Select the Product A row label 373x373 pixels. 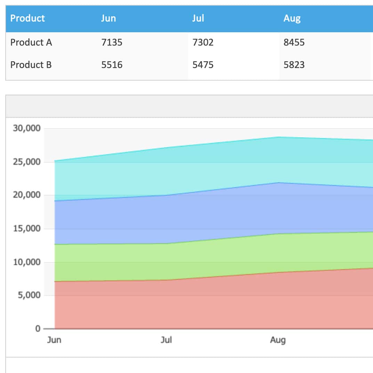(31, 42)
